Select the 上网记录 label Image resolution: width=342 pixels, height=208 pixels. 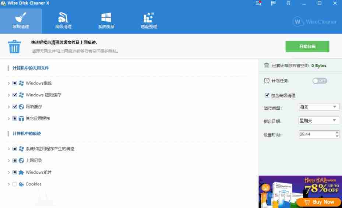34,161
